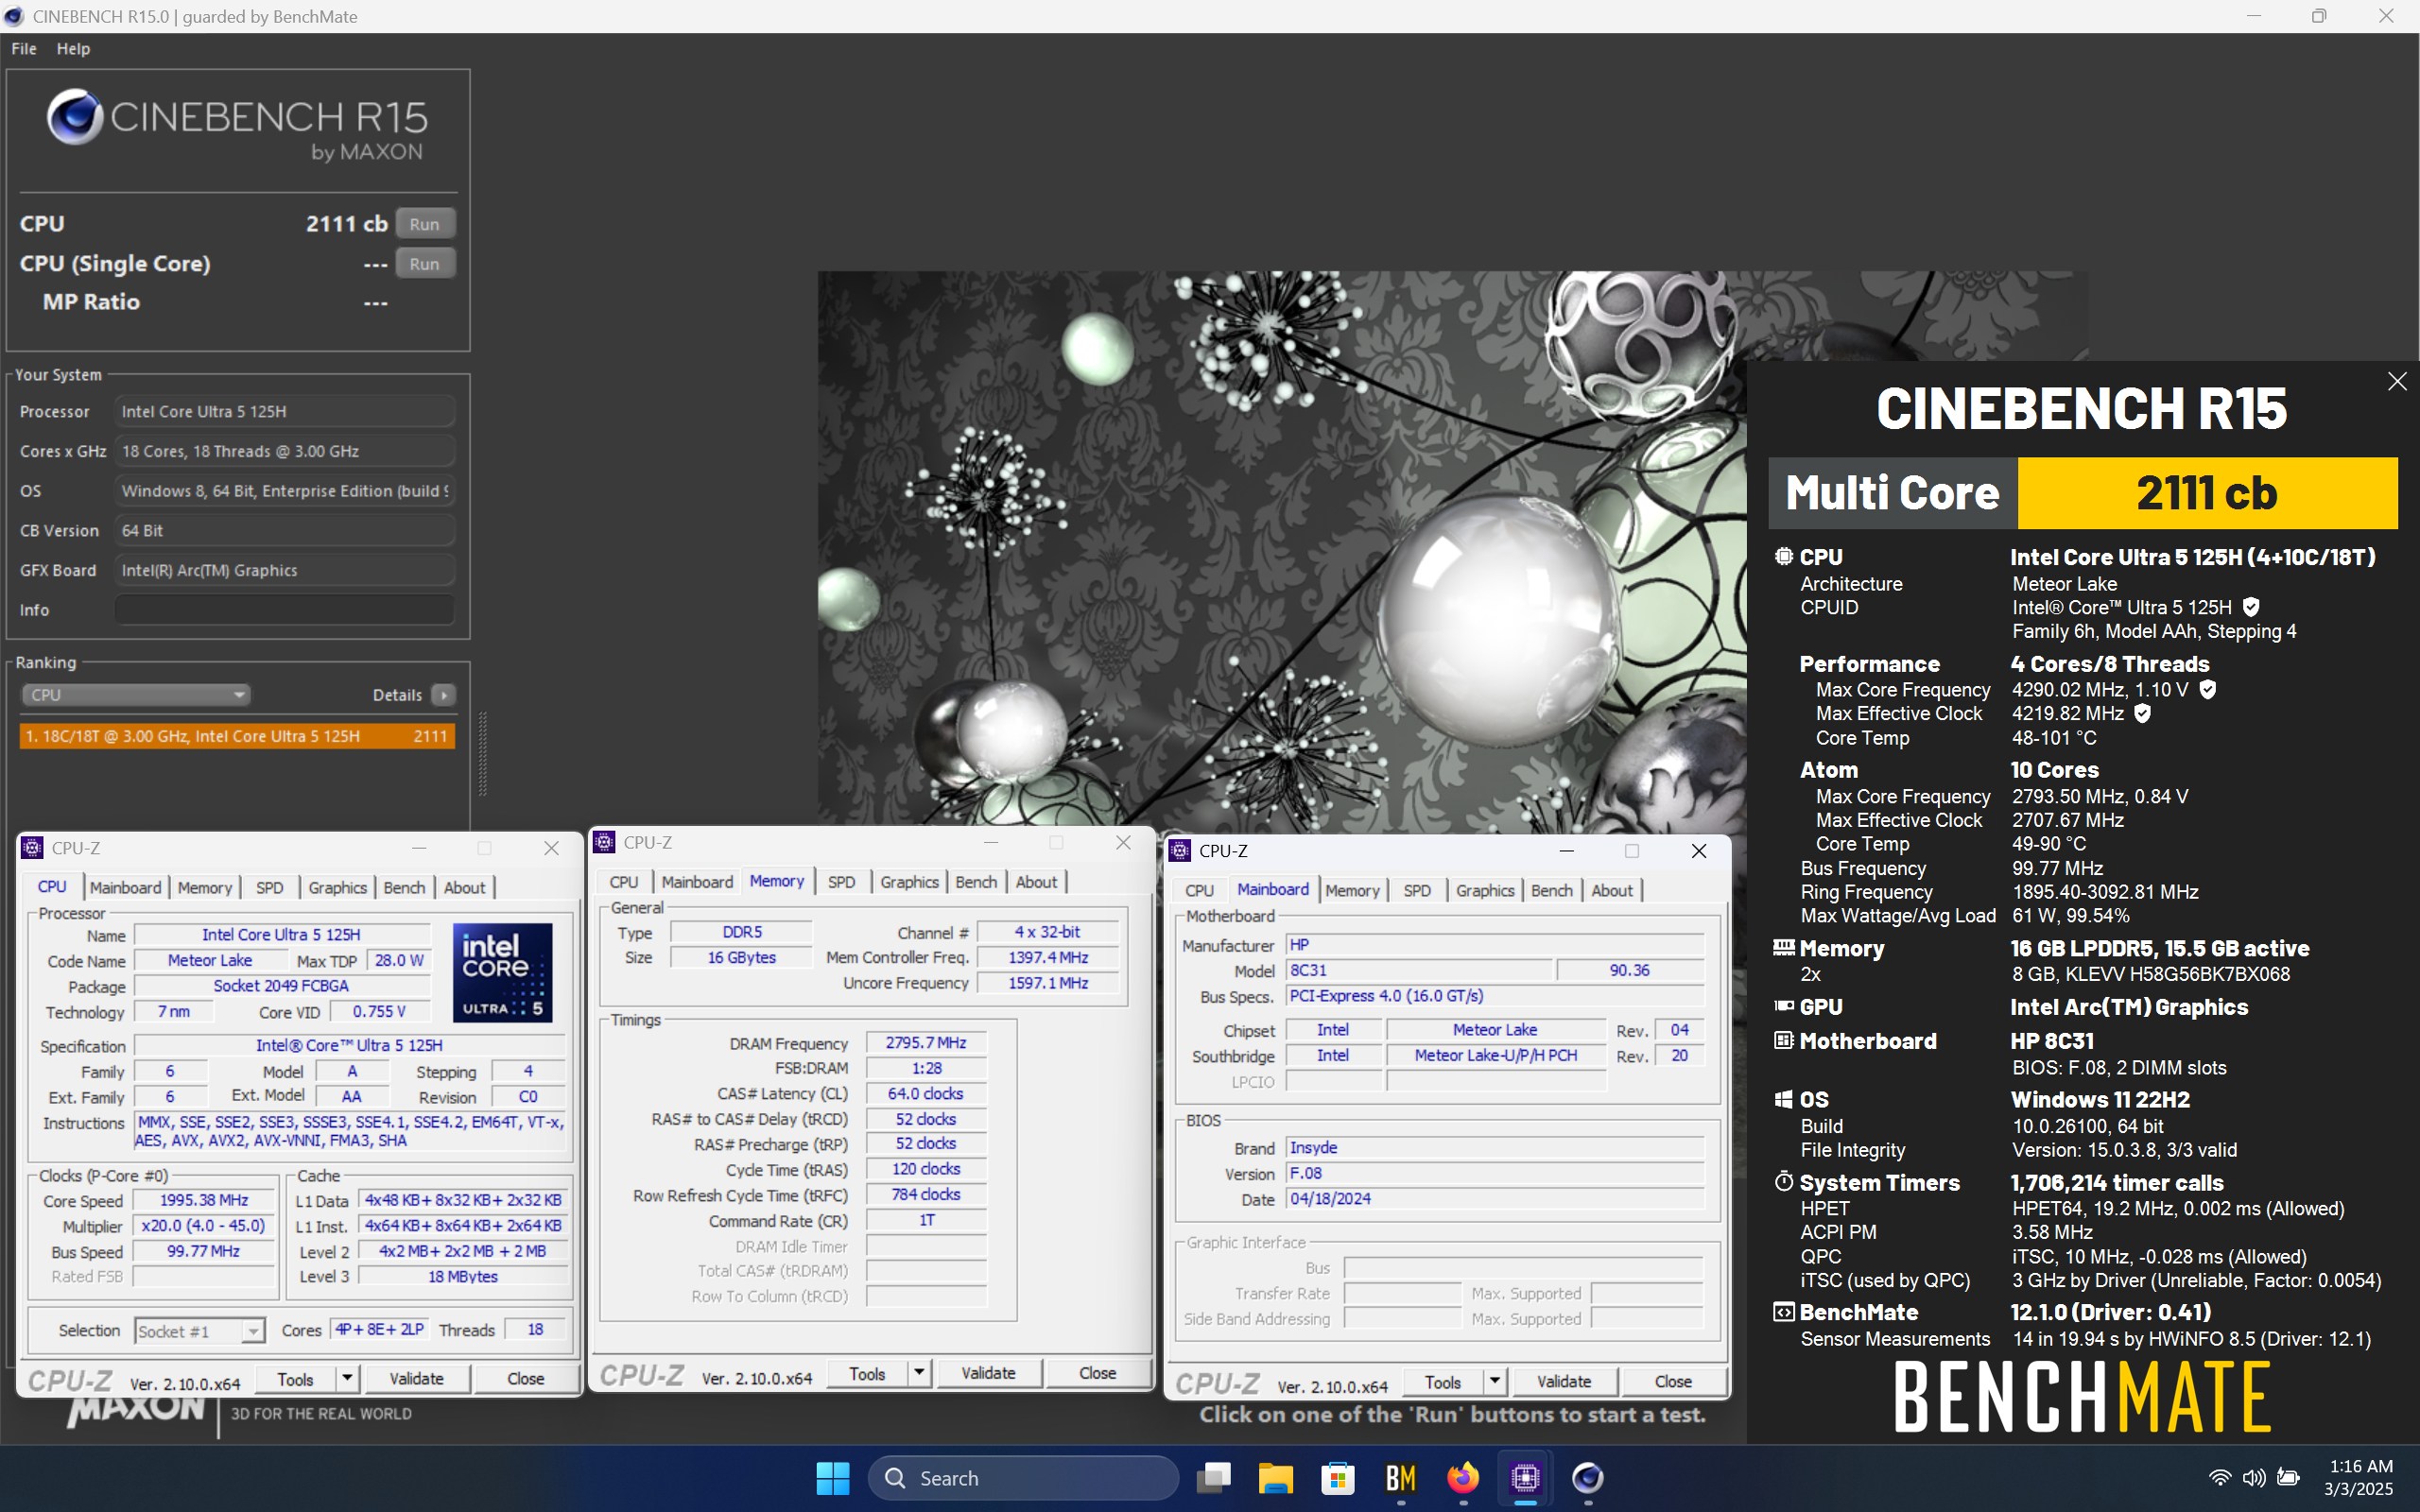Click the clock and date in taskbar

pos(2358,1477)
